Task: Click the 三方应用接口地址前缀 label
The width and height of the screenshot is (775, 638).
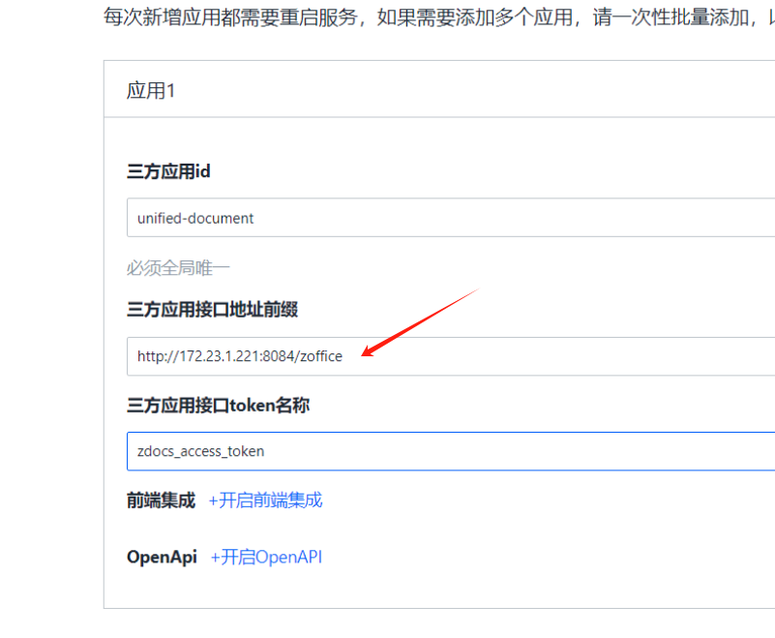Action: (212, 310)
